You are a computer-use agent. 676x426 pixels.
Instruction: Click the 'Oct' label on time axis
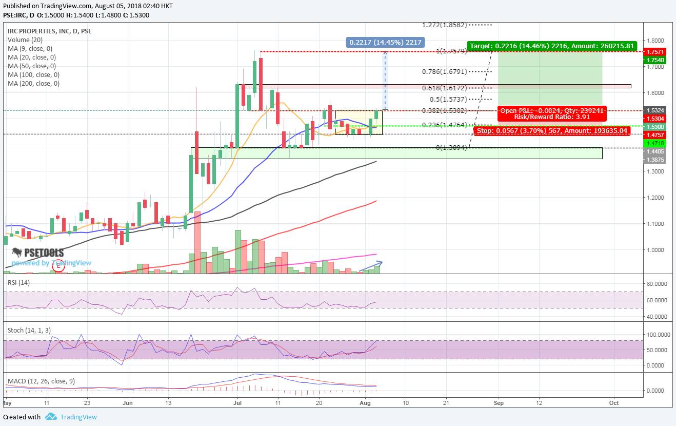(614, 403)
